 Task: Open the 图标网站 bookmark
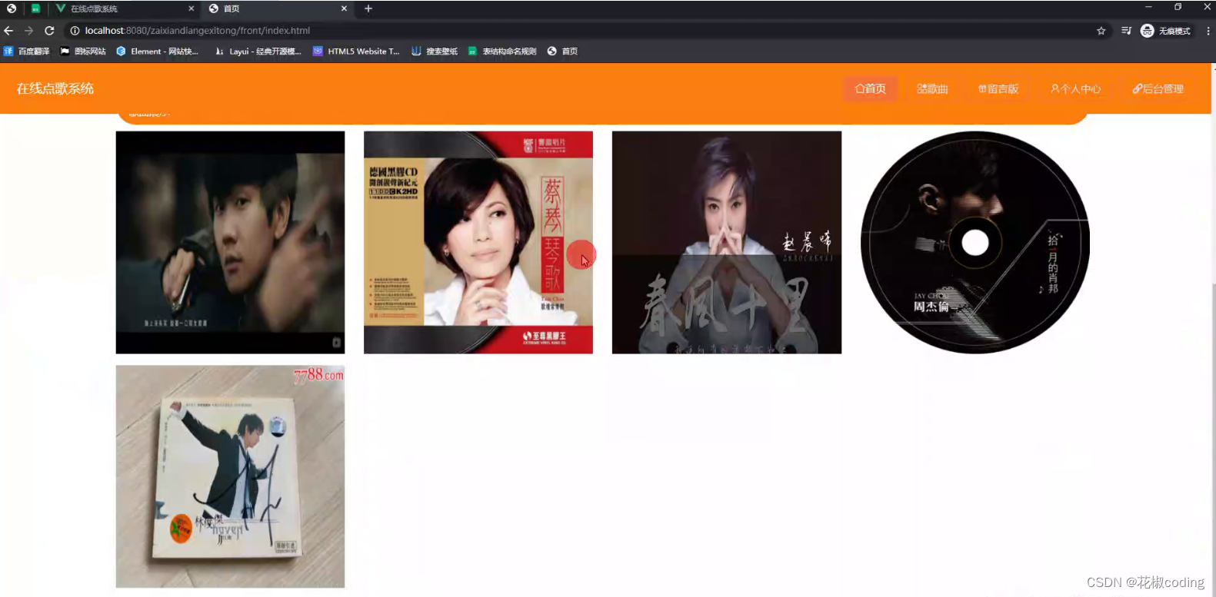point(83,51)
